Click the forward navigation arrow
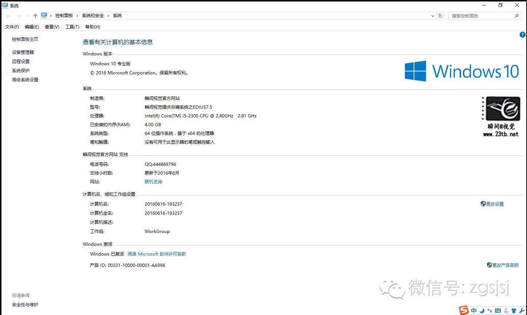 (x=19, y=16)
